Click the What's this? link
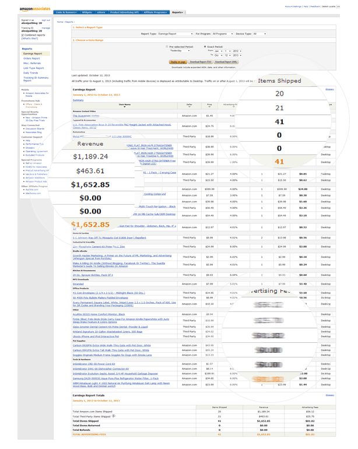 (30, 38)
